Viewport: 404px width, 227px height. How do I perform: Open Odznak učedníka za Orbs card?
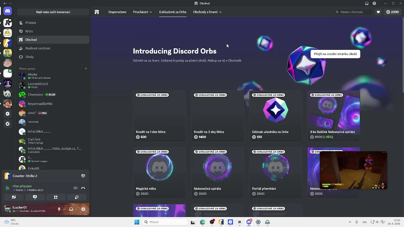[276, 116]
